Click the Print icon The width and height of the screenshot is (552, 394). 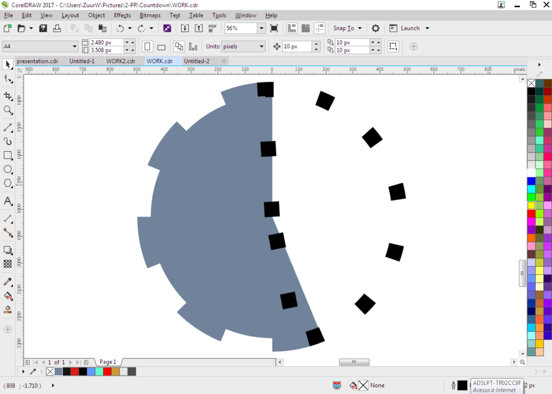[57, 28]
